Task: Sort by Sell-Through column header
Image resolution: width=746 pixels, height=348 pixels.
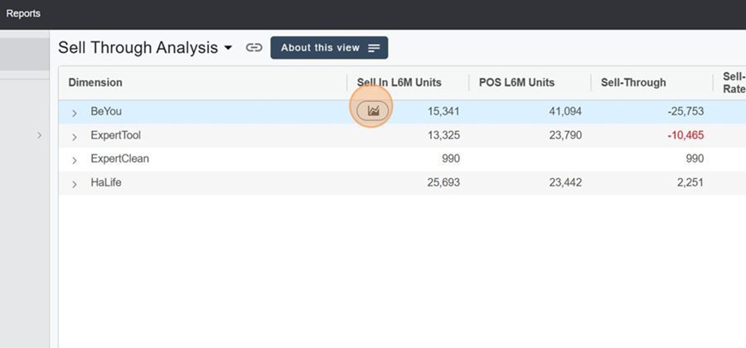Action: [x=633, y=82]
